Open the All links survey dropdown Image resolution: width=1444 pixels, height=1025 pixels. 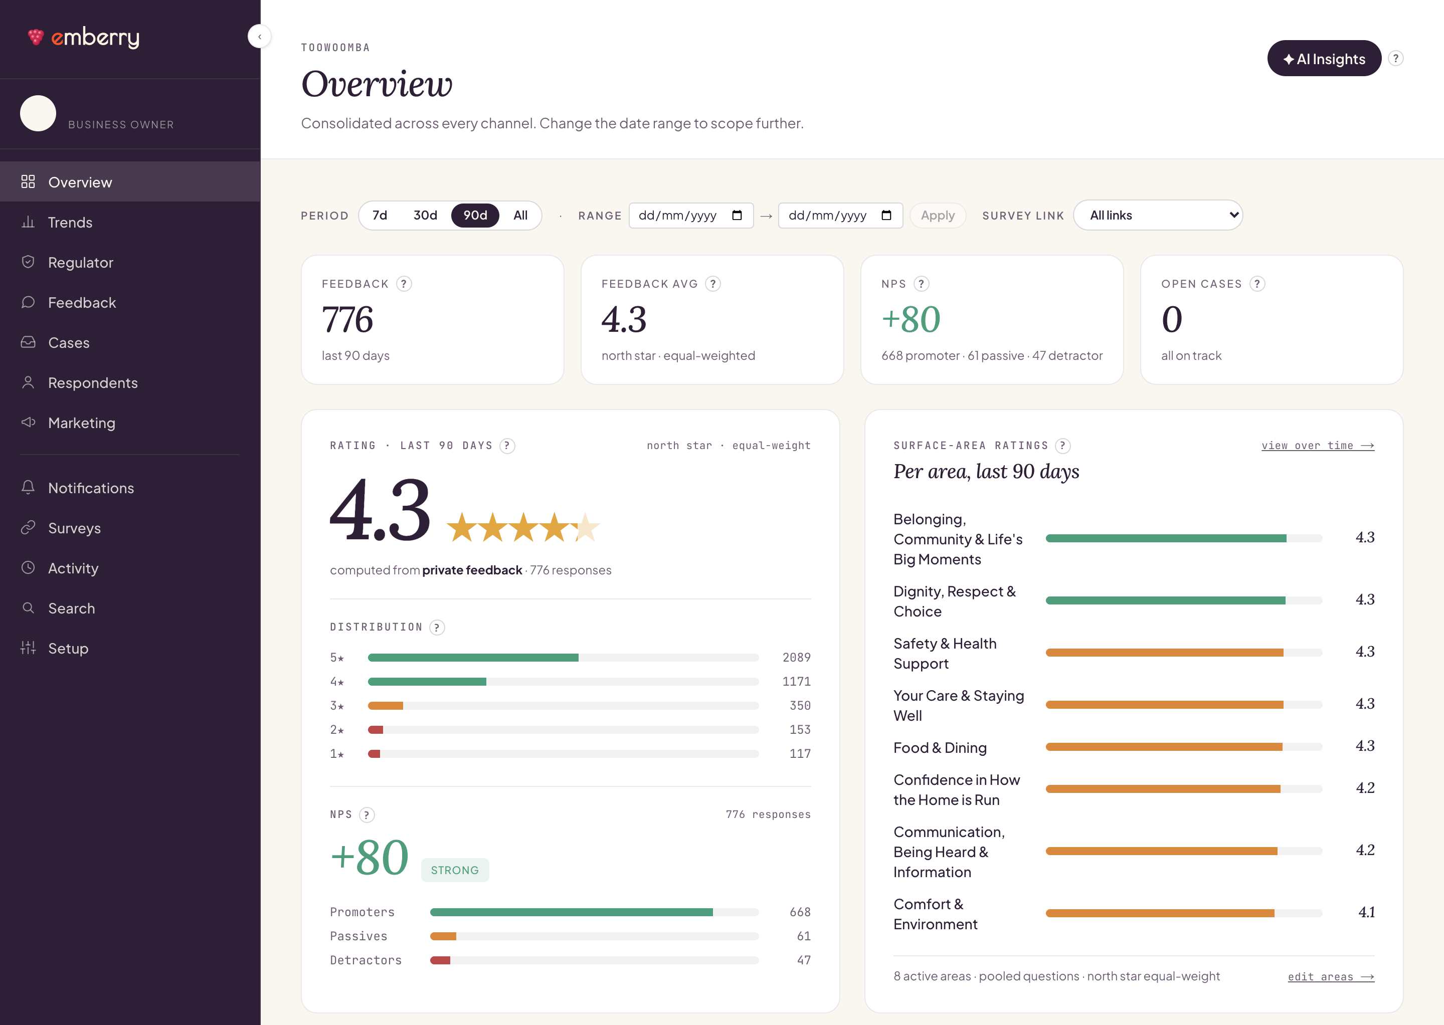[1157, 215]
